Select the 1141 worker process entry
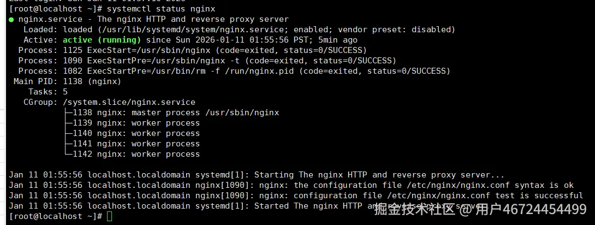The width and height of the screenshot is (595, 225). [136, 144]
